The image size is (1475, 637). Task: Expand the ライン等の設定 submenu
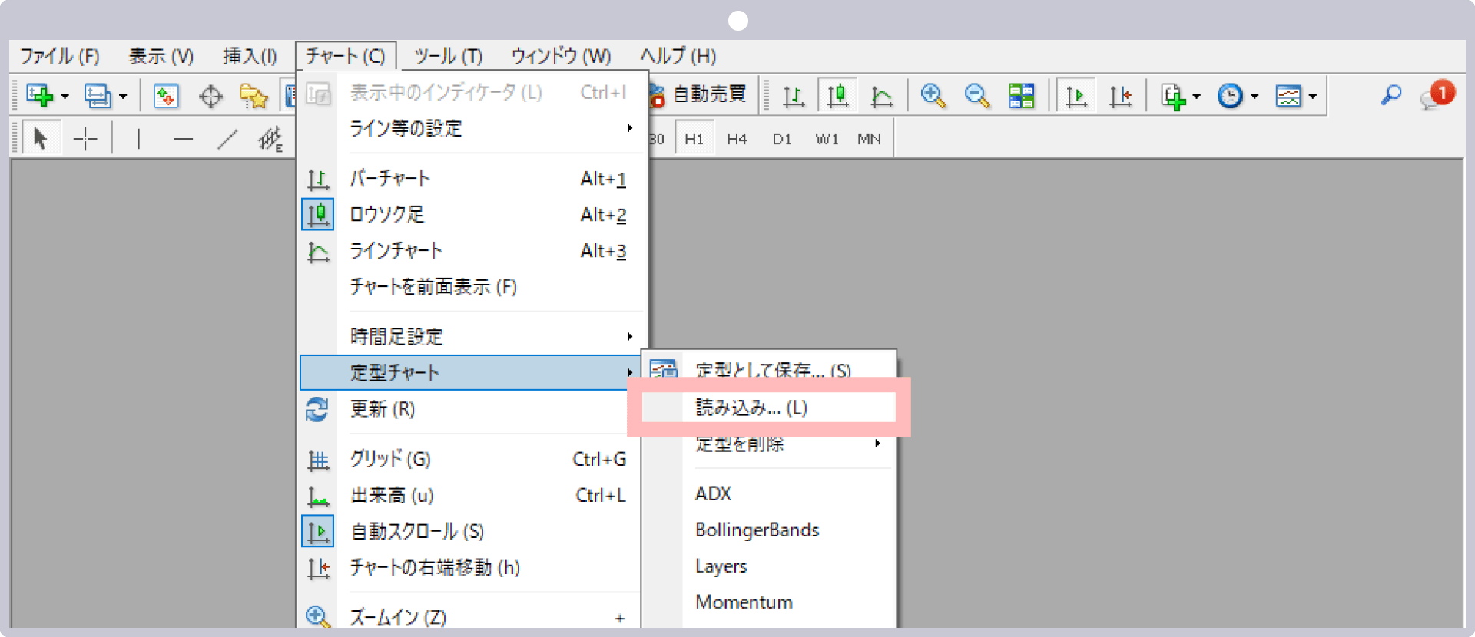pos(470,128)
